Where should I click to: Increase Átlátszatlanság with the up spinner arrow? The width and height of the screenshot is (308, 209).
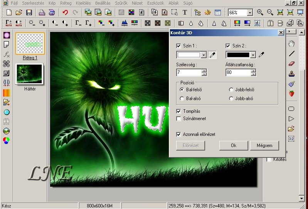pos(254,71)
